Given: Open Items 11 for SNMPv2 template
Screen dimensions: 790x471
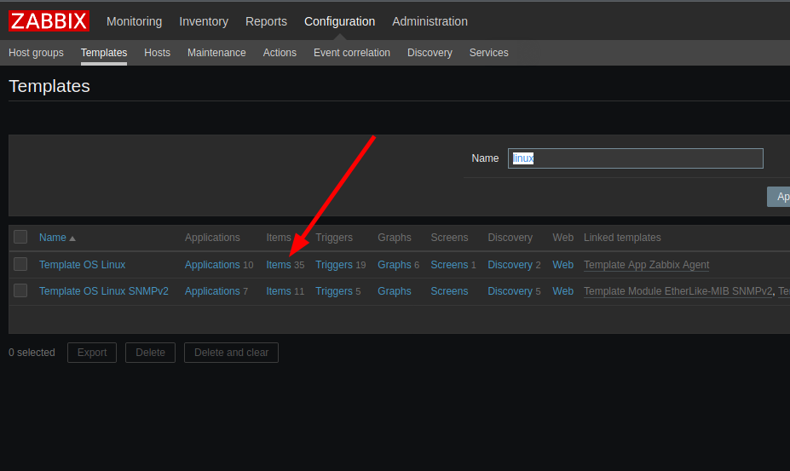Looking at the screenshot, I should tap(279, 291).
